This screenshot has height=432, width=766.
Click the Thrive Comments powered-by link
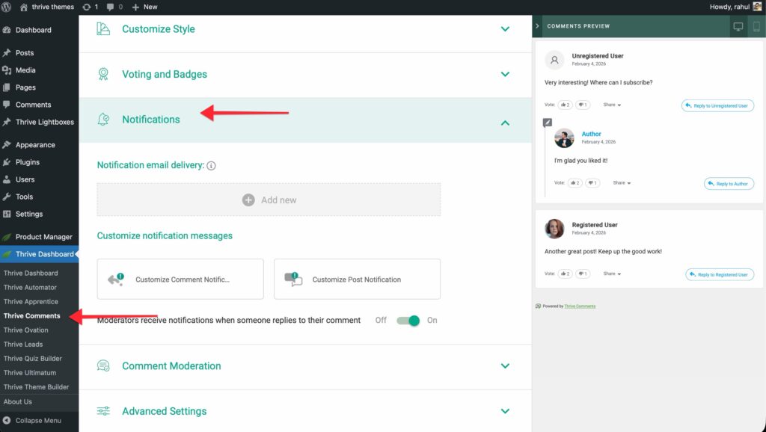pyautogui.click(x=580, y=306)
